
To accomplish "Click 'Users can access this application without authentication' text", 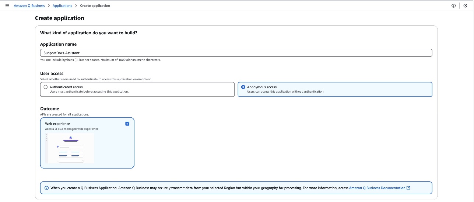I will (x=285, y=92).
